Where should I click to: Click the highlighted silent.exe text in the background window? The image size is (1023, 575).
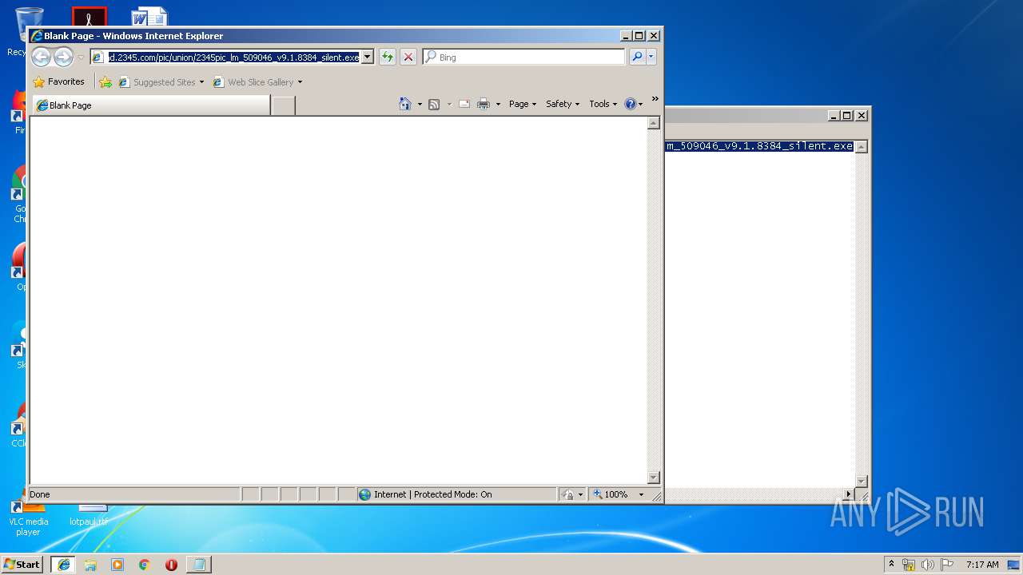(x=759, y=146)
